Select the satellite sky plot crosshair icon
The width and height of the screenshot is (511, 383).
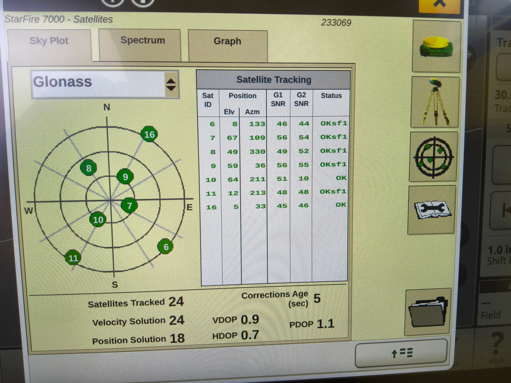[x=434, y=157]
